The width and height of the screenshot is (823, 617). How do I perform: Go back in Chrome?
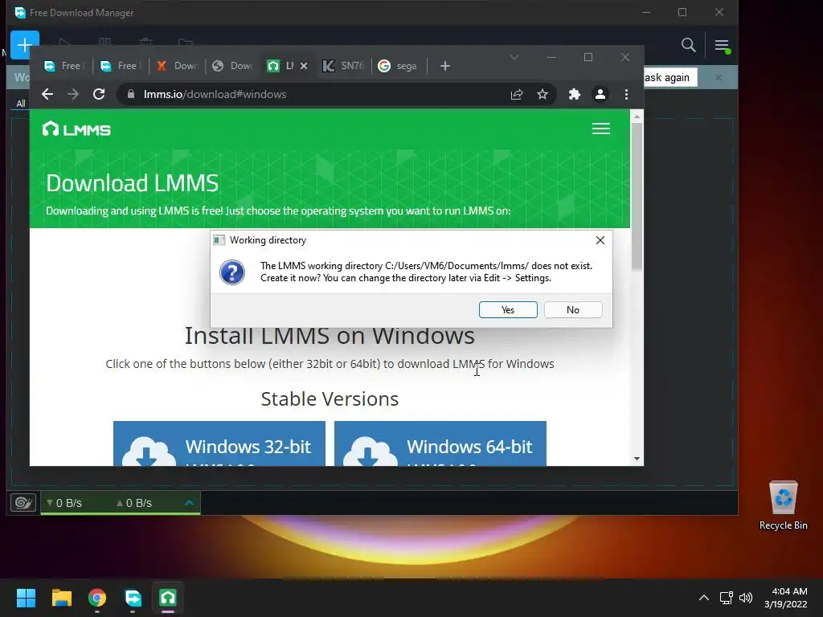click(47, 95)
